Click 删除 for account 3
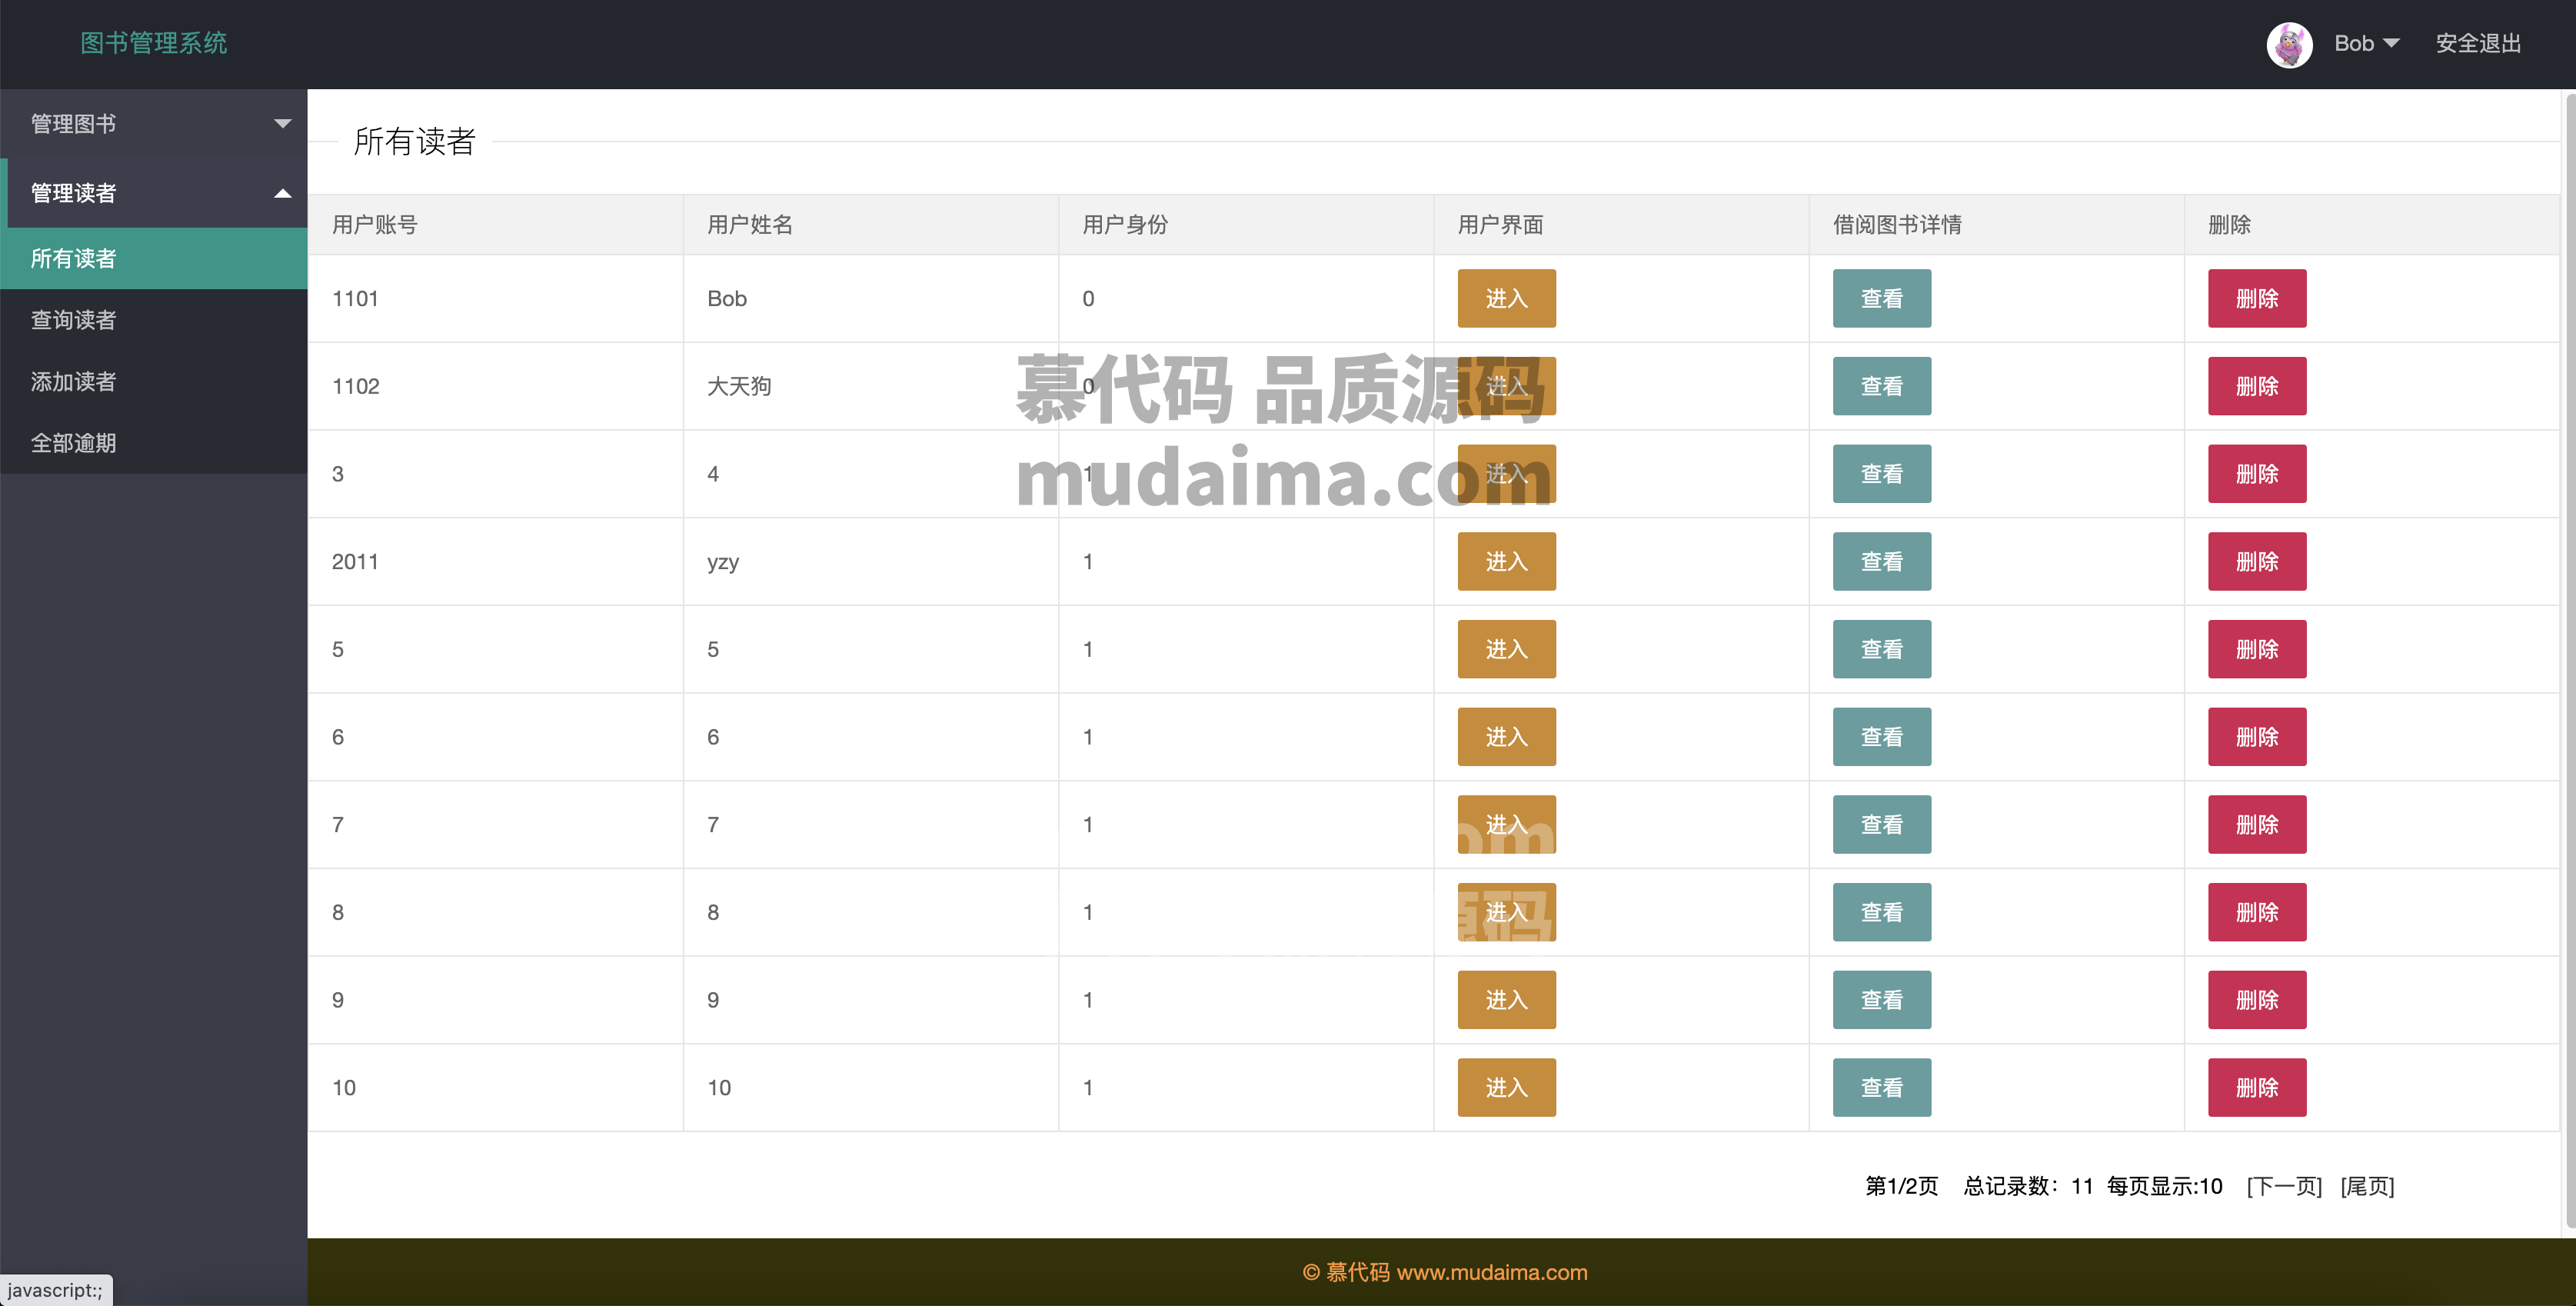Screen dimensions: 2576x1306 [x=2257, y=474]
